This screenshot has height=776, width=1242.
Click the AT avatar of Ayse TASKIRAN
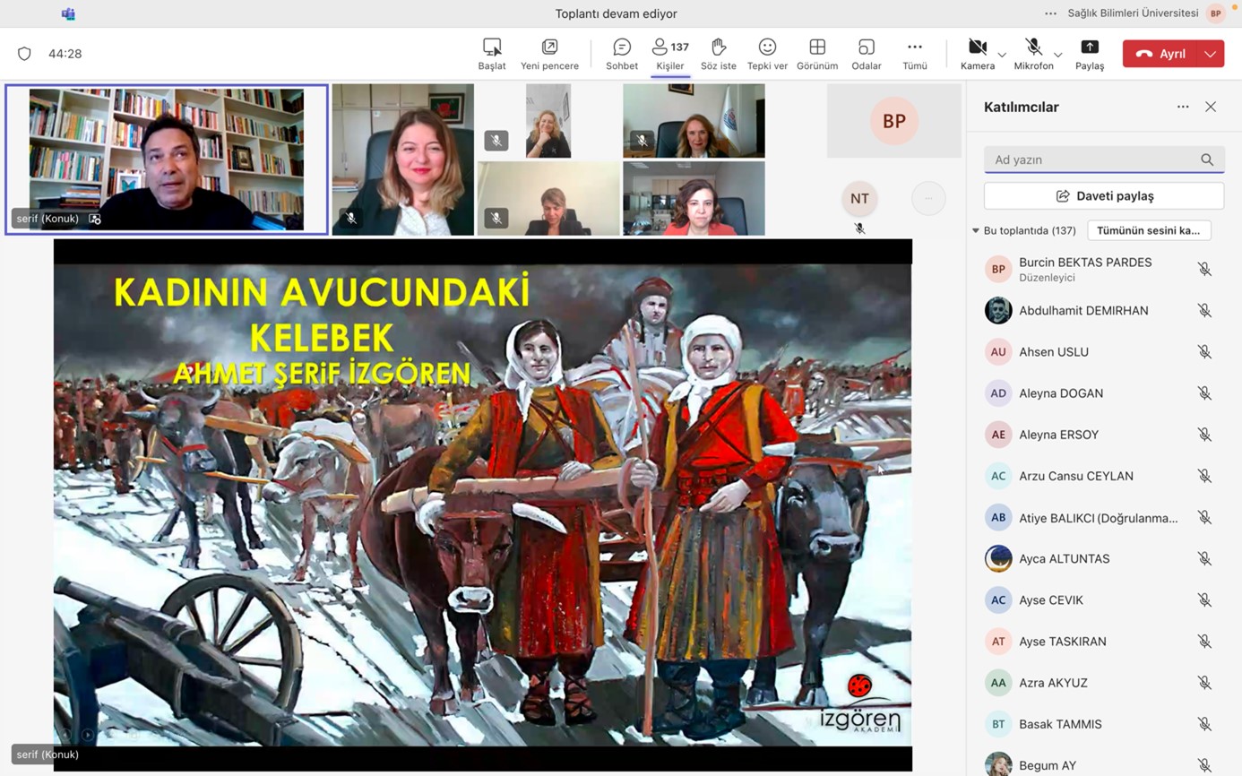click(998, 642)
